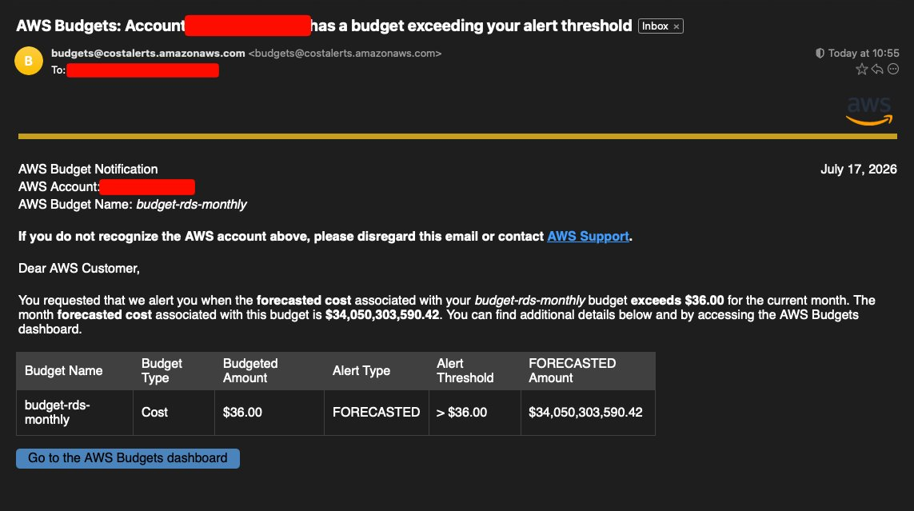This screenshot has height=511, width=914.
Task: Open the more actions ellipsis menu
Action: [x=893, y=70]
